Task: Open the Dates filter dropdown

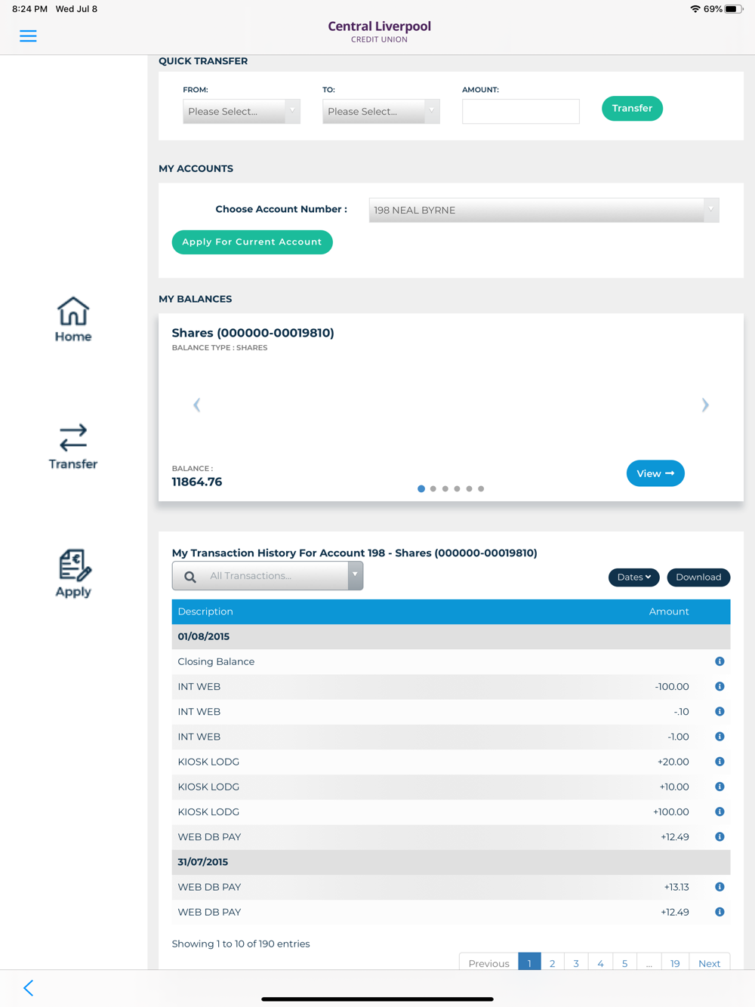Action: point(634,577)
